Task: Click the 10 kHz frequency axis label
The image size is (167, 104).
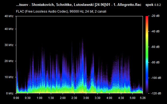Action: [9, 77]
